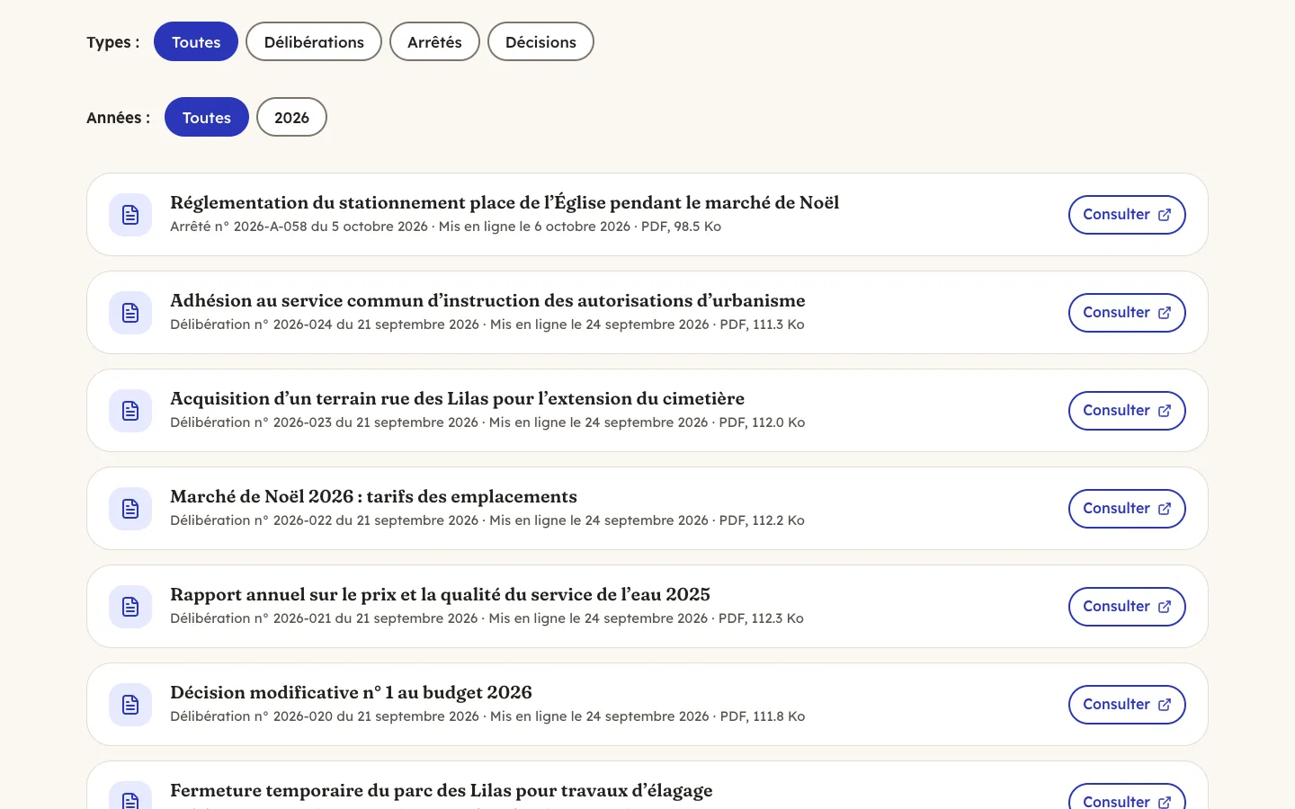Click title Réglementation du stationnement place de l'Église
This screenshot has height=809, width=1295.
[x=505, y=202]
